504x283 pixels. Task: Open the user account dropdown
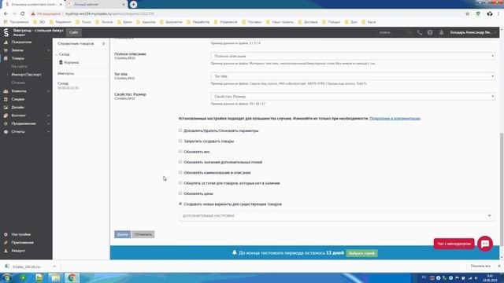click(x=472, y=32)
